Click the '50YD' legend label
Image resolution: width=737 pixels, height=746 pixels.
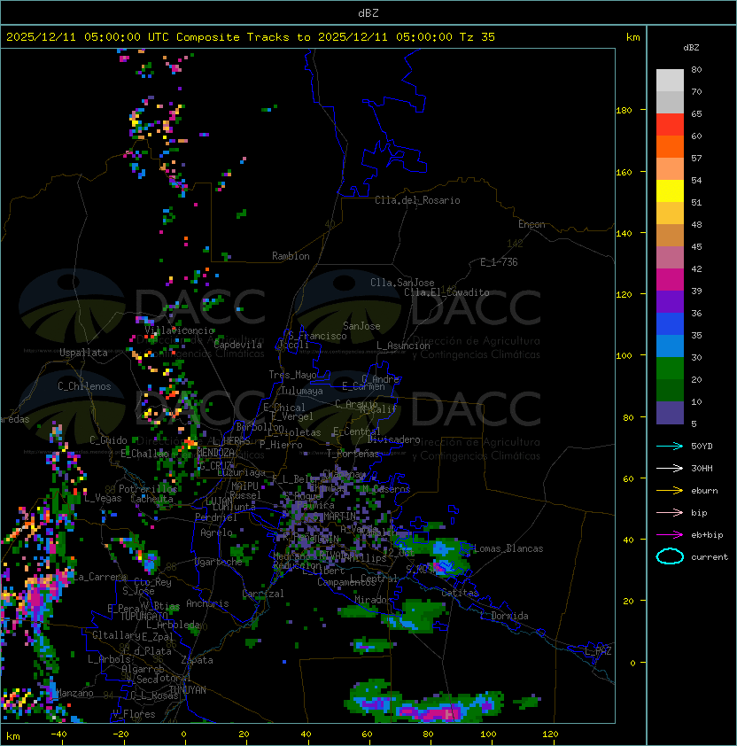click(x=702, y=447)
